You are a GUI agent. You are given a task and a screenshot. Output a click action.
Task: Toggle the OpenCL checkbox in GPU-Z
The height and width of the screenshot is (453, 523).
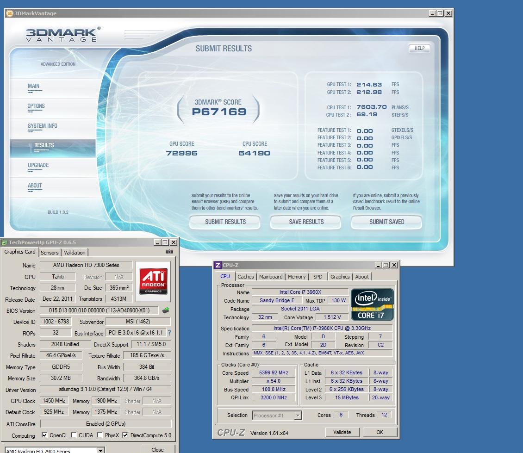(x=44, y=435)
